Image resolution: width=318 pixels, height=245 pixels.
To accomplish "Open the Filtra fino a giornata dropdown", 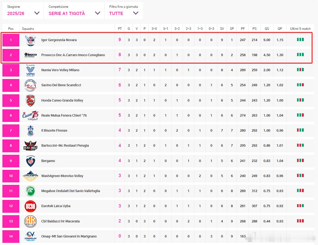I will [124, 11].
